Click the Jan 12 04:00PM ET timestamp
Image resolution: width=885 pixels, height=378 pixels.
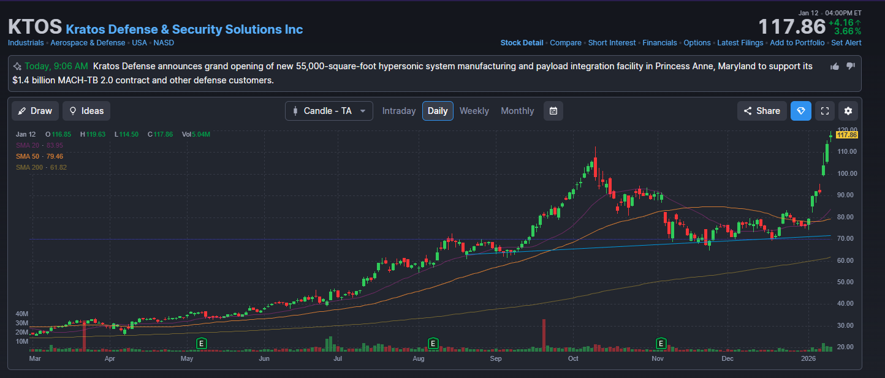click(x=830, y=13)
